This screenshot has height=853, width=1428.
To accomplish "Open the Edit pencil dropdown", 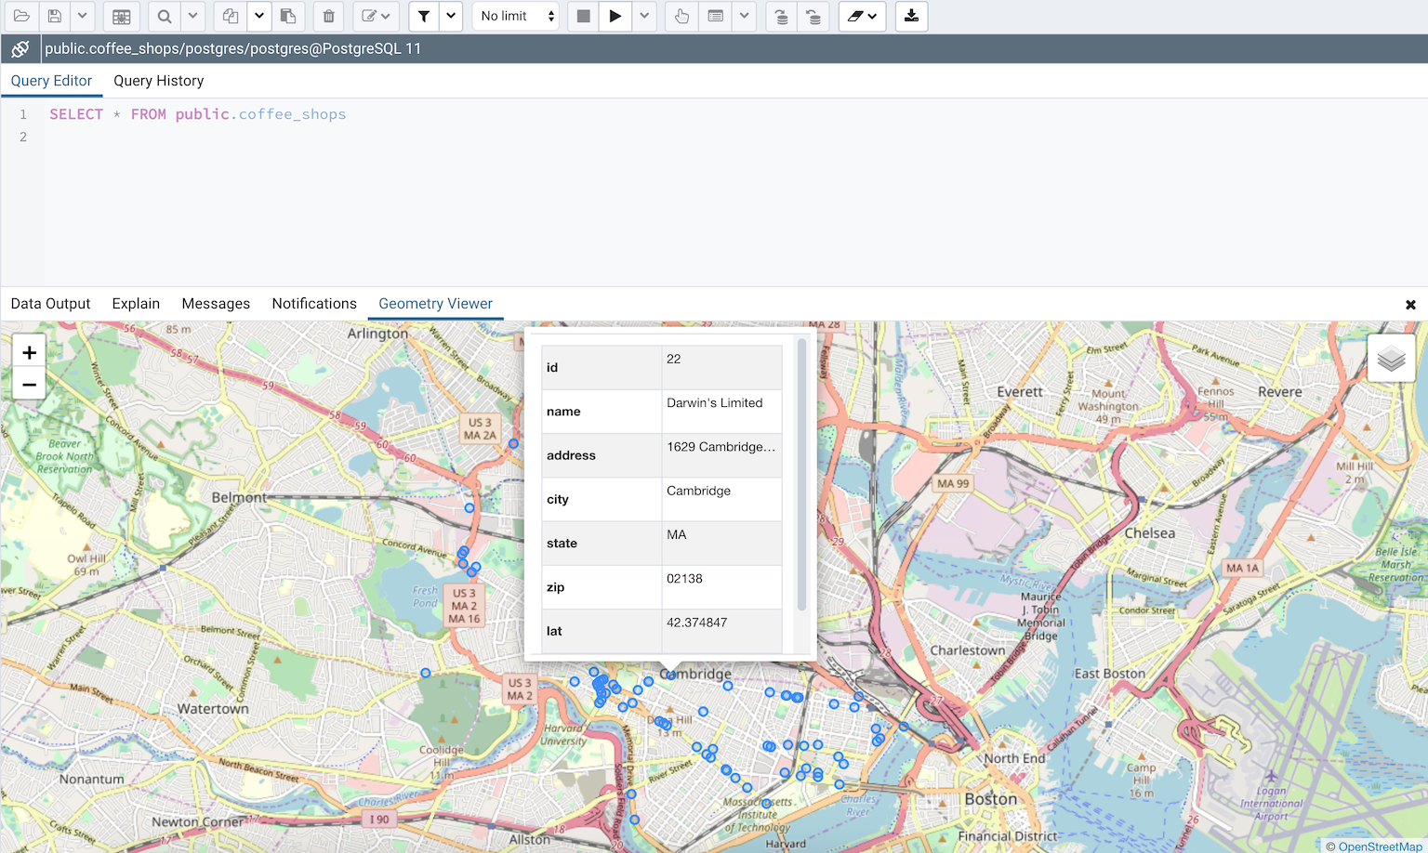I will (x=376, y=16).
